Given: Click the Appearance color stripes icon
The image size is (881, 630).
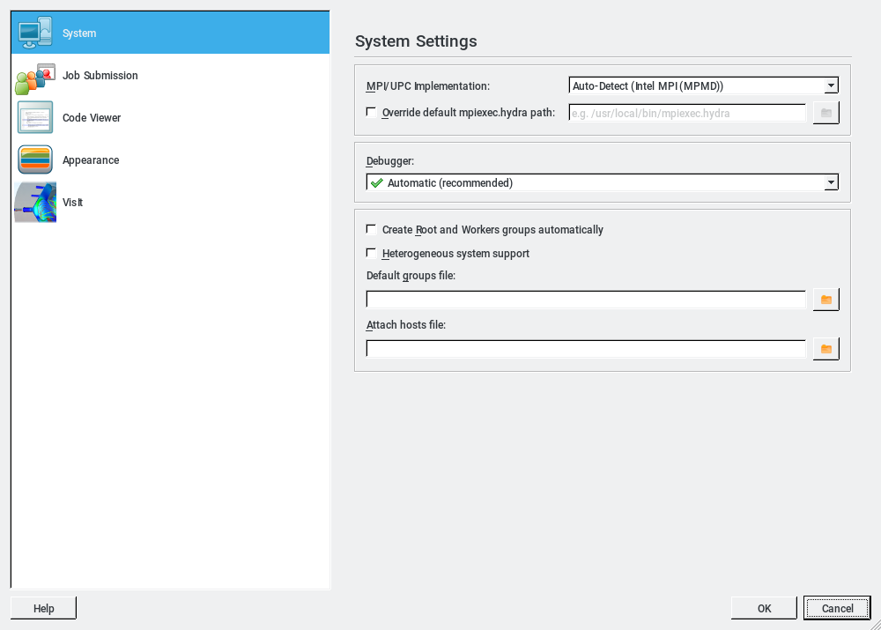Looking at the screenshot, I should coord(35,160).
